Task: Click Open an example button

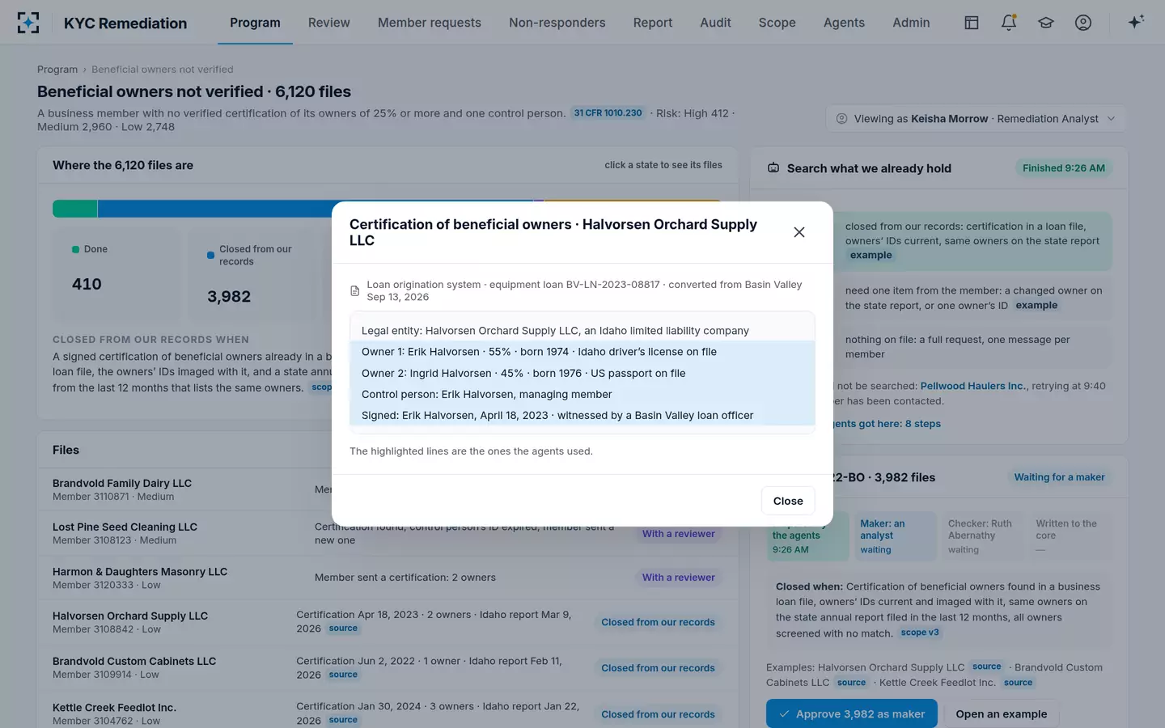Action: (x=1001, y=713)
